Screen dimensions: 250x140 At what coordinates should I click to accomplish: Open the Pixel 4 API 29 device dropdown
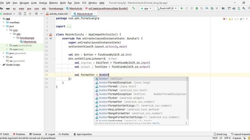click(x=166, y=9)
